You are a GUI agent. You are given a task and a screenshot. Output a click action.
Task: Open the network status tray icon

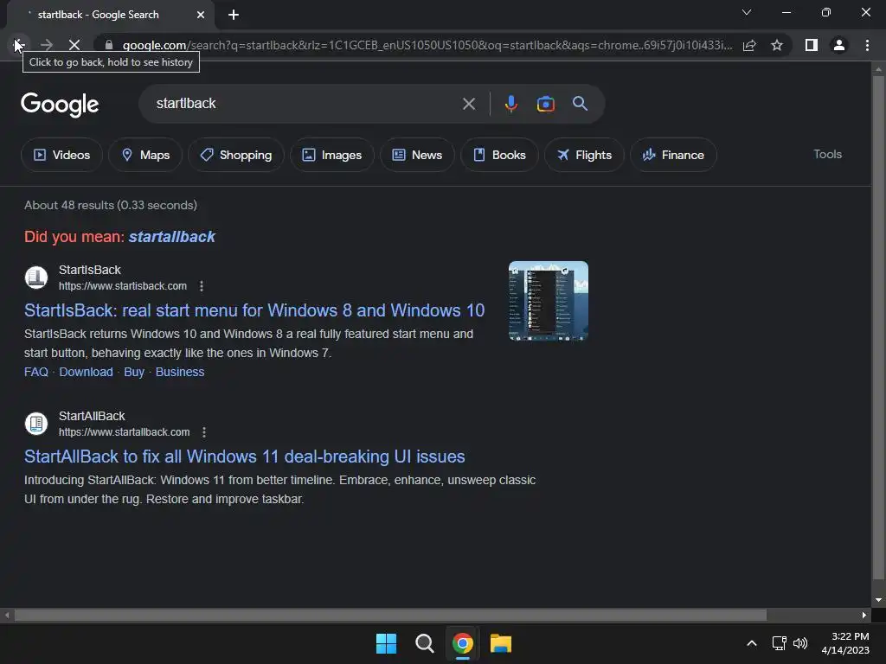779,643
